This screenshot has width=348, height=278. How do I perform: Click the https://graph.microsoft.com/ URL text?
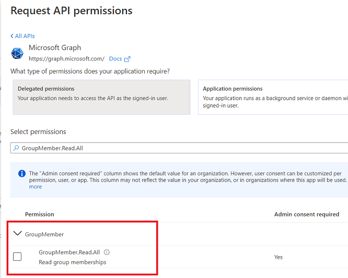tap(66, 59)
